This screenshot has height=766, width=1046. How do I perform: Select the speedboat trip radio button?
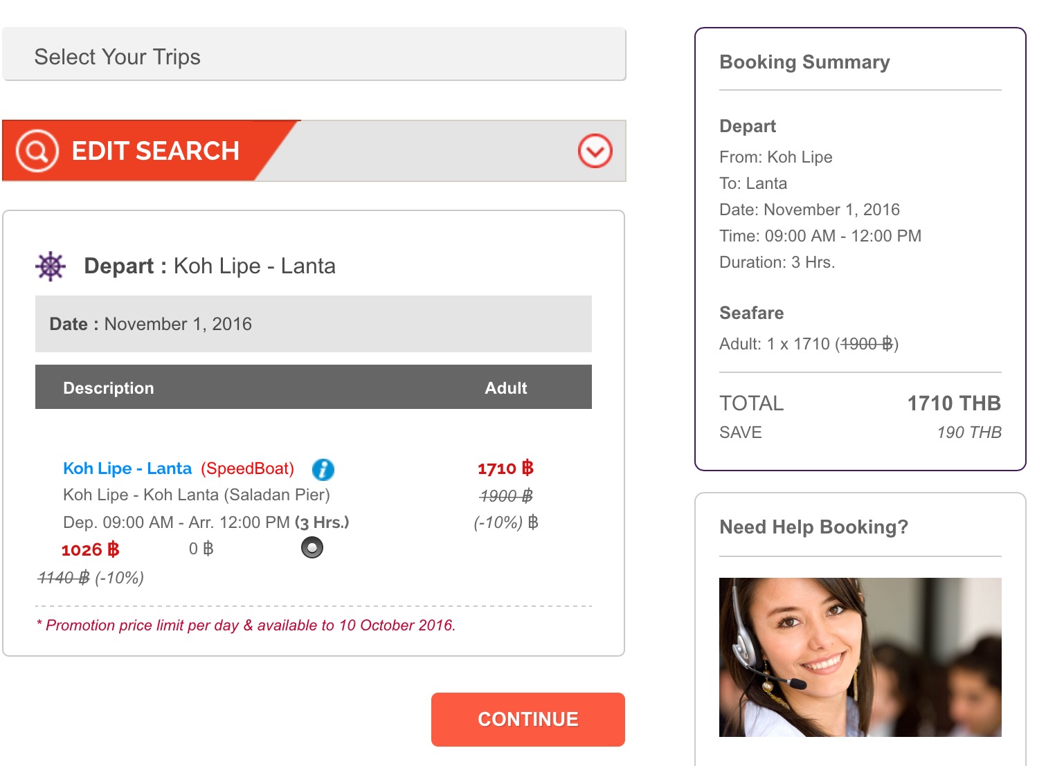click(312, 548)
